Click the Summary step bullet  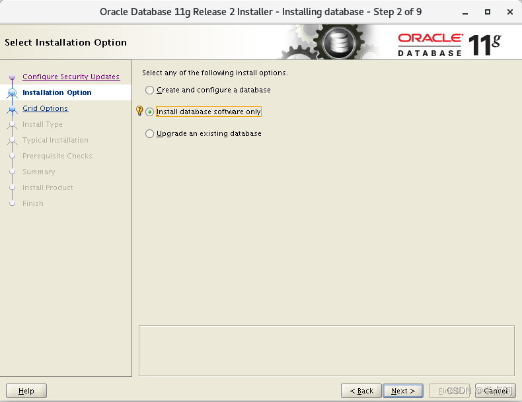13,172
